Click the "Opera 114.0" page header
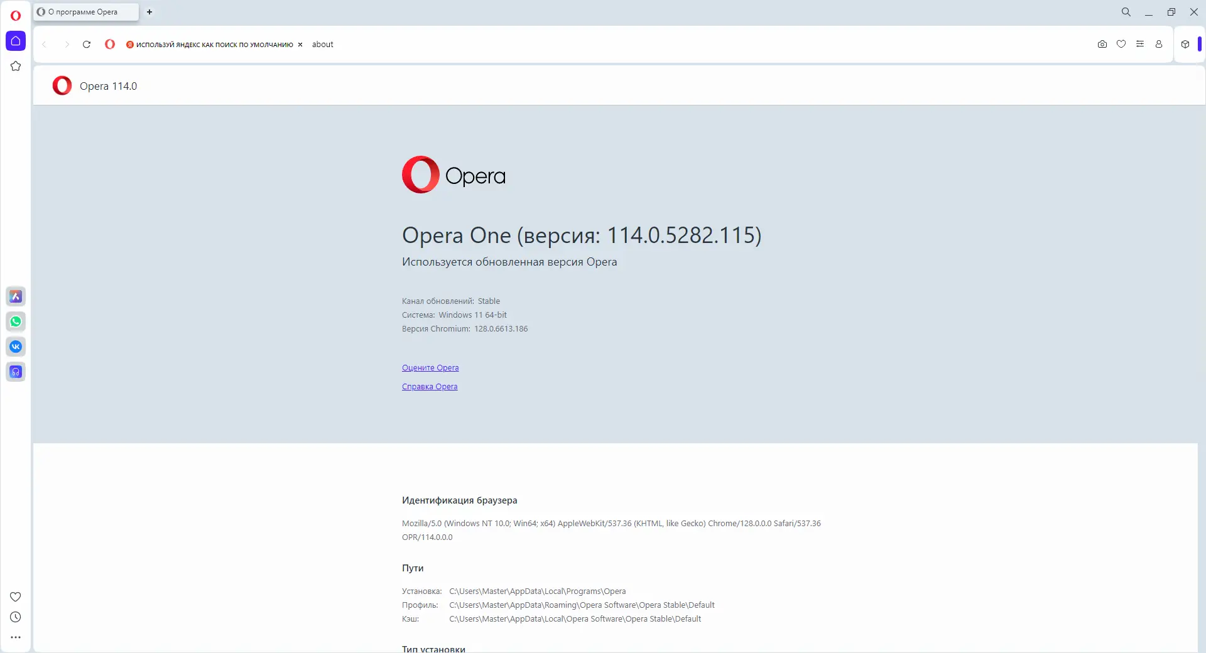This screenshot has width=1206, height=653. (108, 86)
